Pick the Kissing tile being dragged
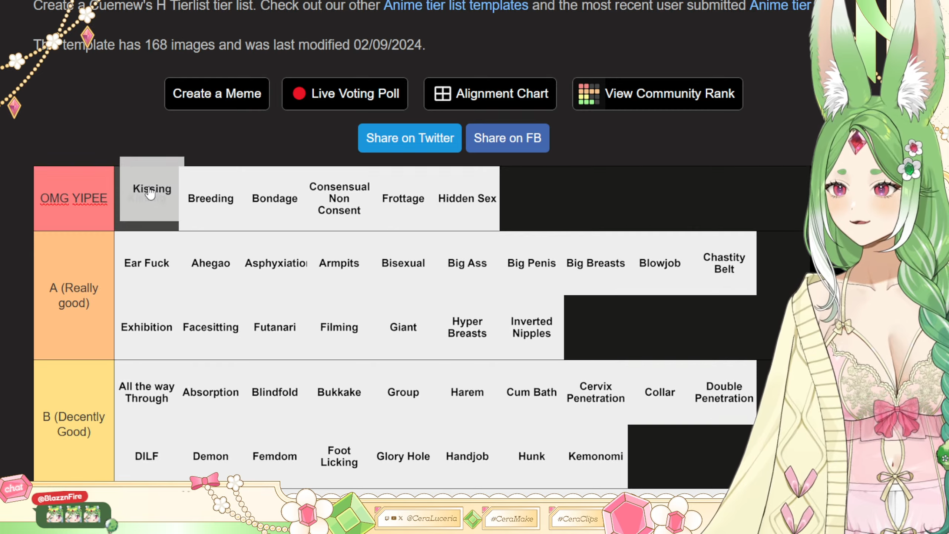This screenshot has width=949, height=534. (152, 189)
